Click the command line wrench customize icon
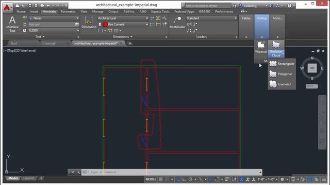The height and width of the screenshot is (185, 330). tap(78, 172)
